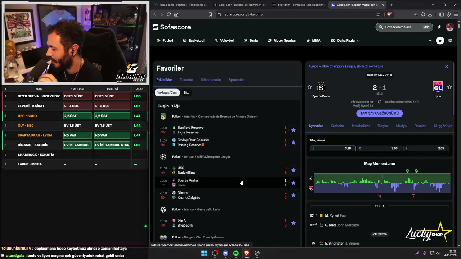Open the Medya tab in match panel

[x=401, y=126]
